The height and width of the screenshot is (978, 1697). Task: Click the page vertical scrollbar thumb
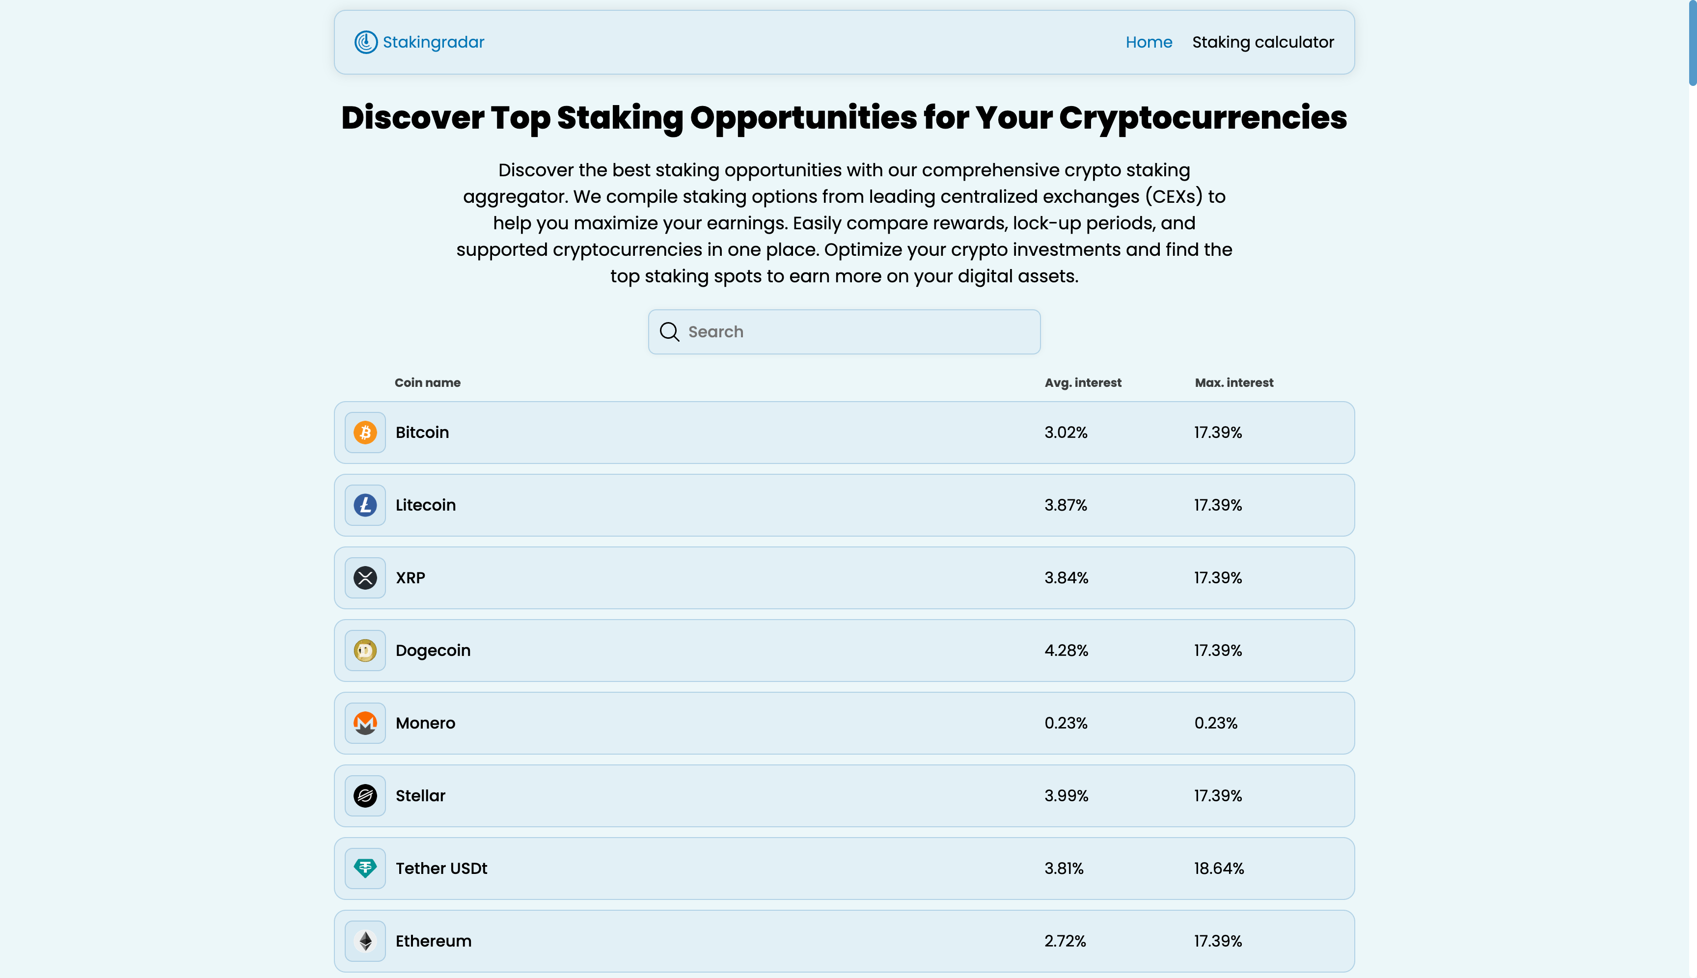(1692, 43)
